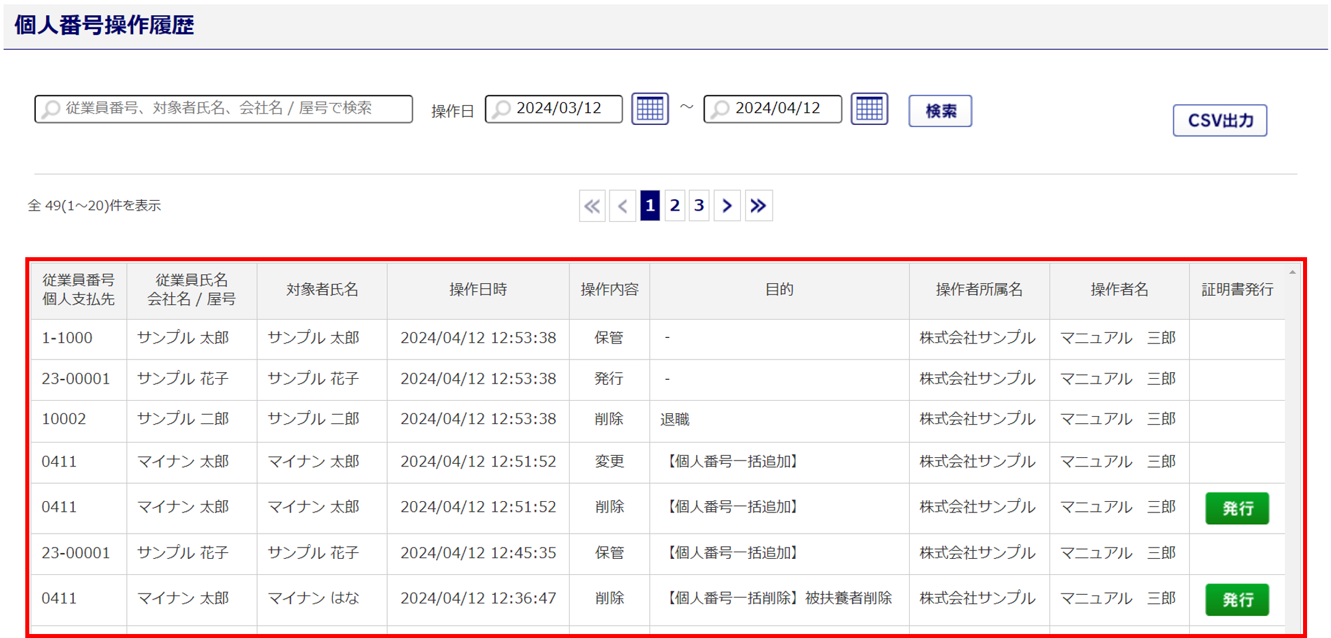Viewport: 1331px width, 638px height.
Task: Select page 1 in pagination
Action: pos(650,206)
